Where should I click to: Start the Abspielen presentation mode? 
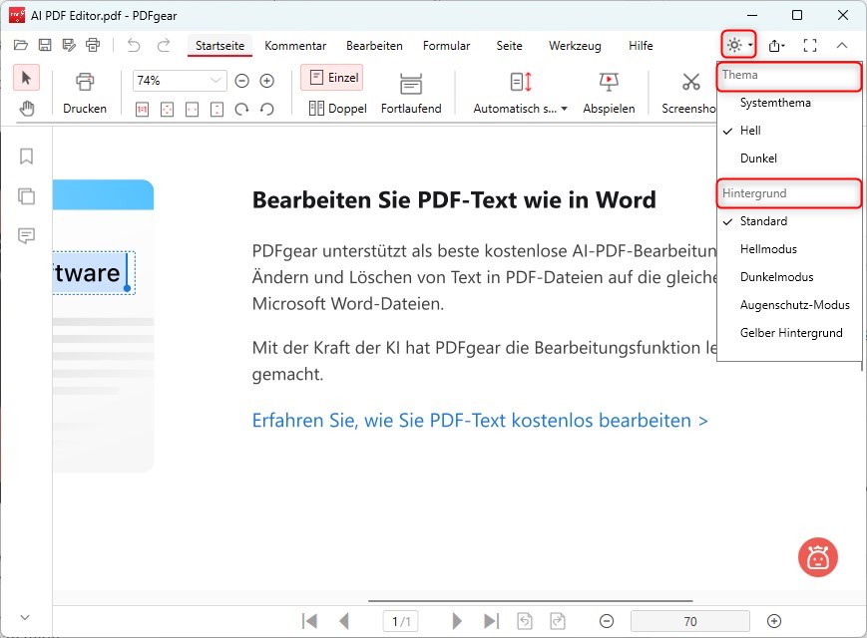[609, 93]
